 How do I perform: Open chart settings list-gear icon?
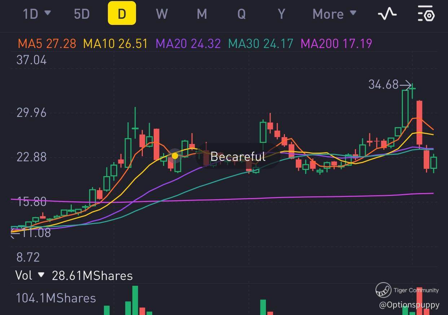(426, 14)
